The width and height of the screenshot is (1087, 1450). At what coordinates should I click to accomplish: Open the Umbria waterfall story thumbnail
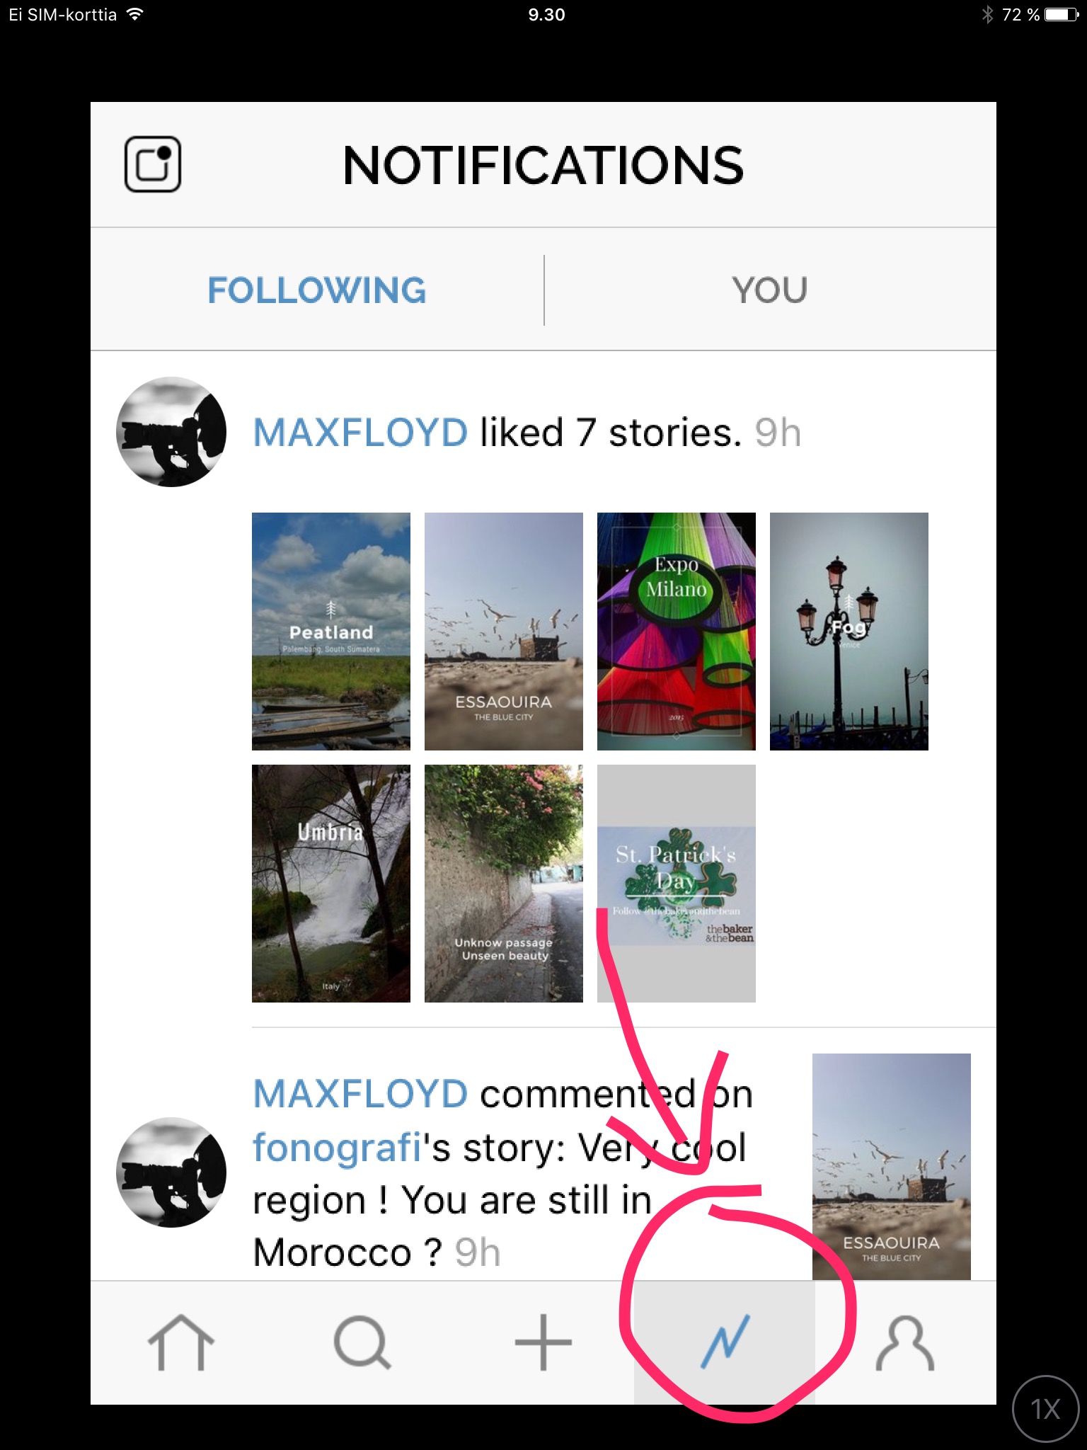[331, 883]
